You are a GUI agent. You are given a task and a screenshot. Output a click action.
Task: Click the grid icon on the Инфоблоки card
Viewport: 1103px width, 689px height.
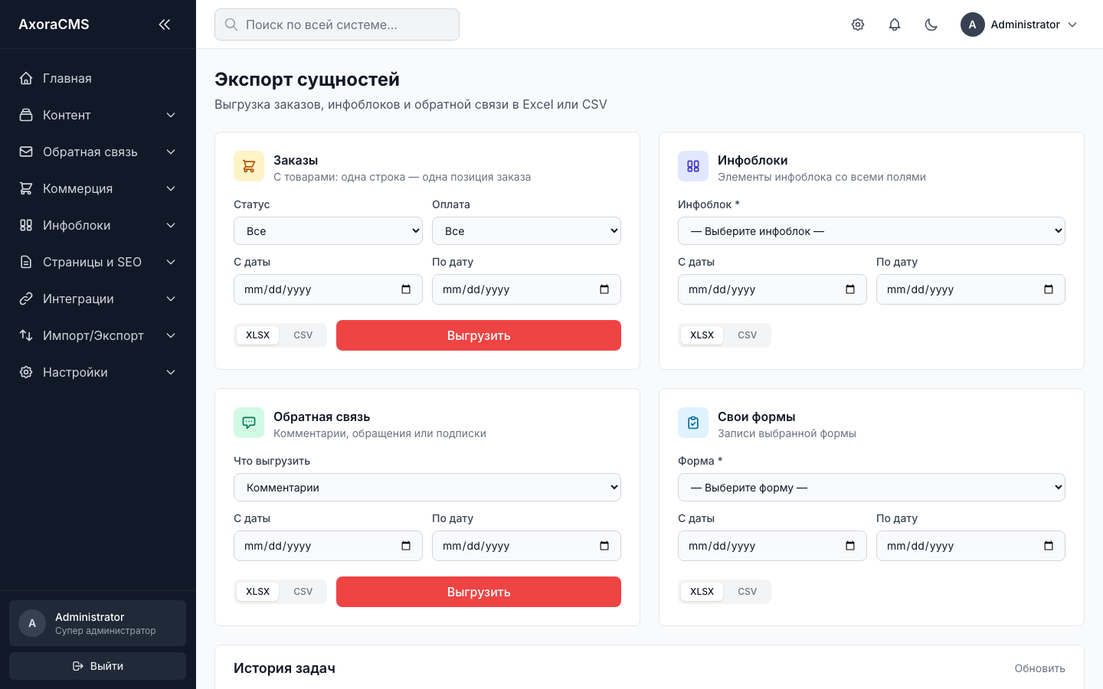tap(693, 166)
